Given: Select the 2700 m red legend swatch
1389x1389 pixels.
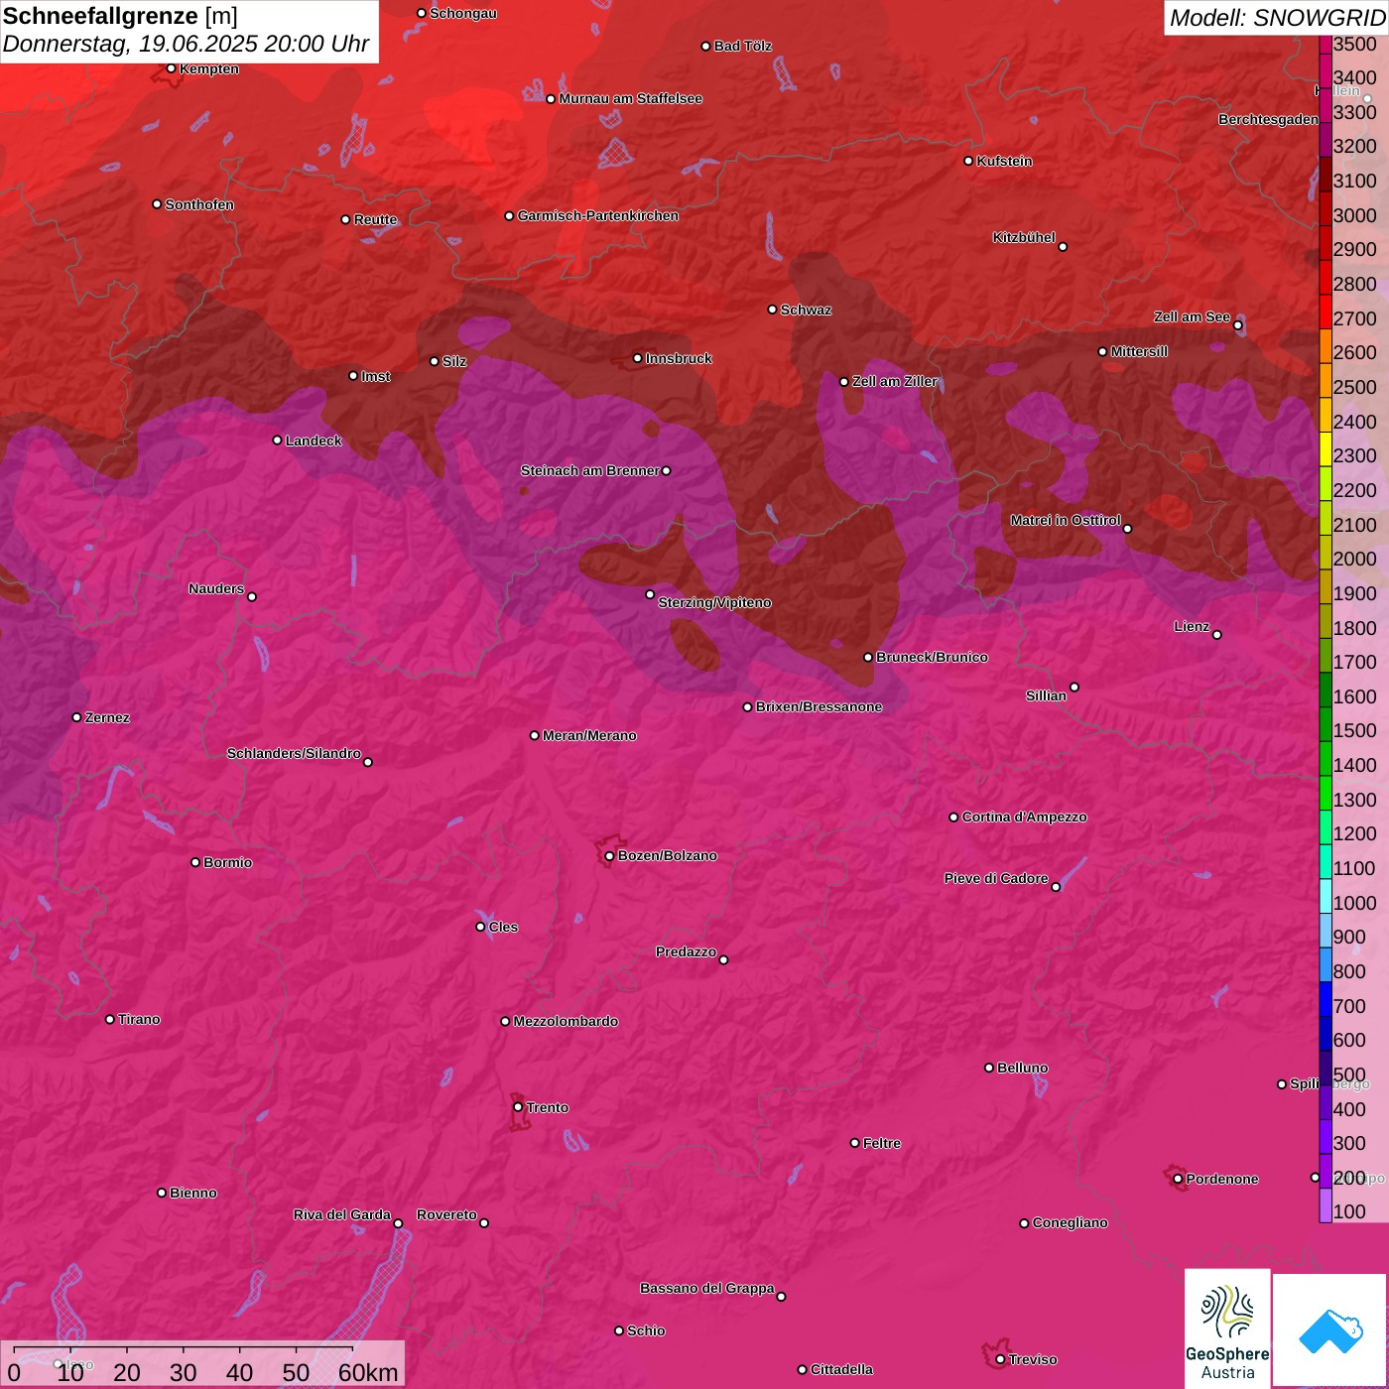Looking at the screenshot, I should [1326, 313].
